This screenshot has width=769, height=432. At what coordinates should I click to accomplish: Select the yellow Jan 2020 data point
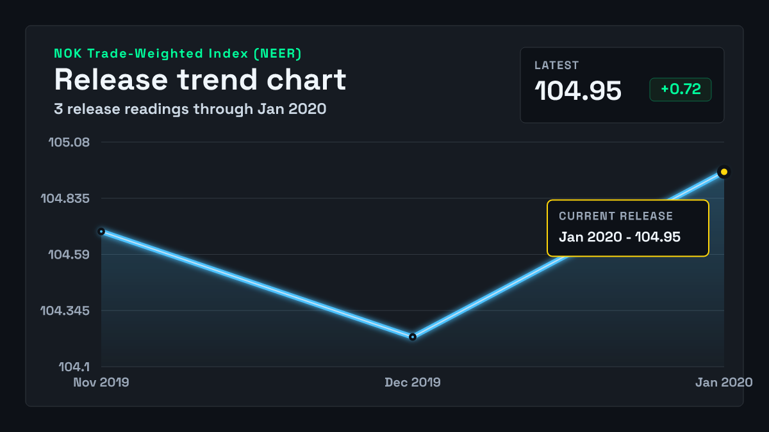click(724, 172)
